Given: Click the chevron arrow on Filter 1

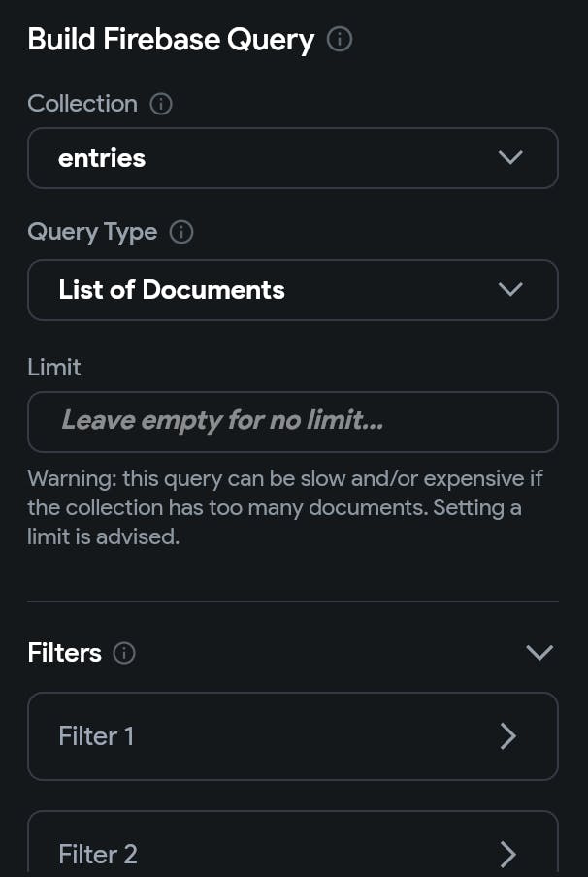Looking at the screenshot, I should tap(508, 736).
